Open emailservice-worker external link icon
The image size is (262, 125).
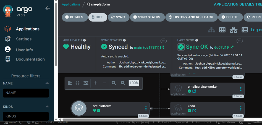(194, 91)
